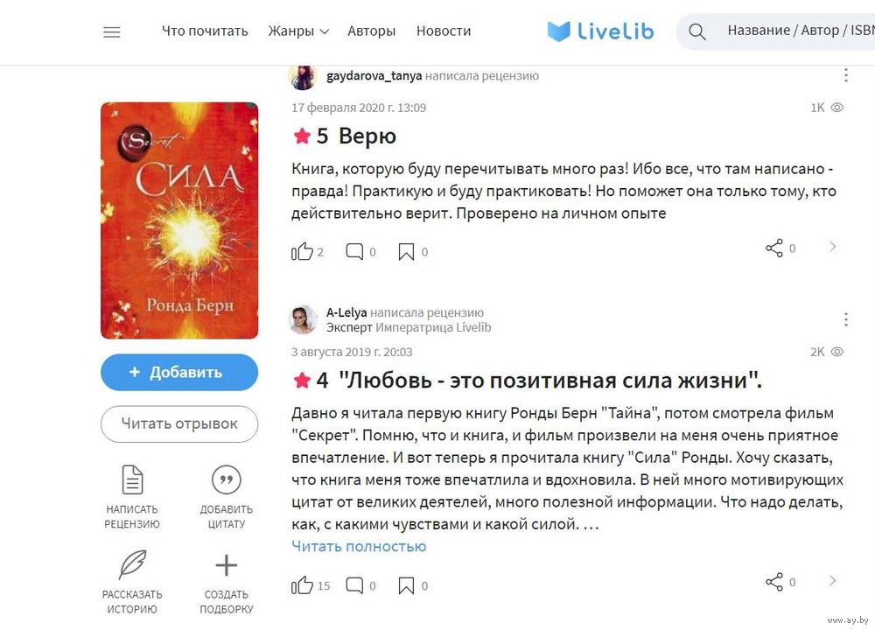Viewport: 875px width, 630px height.
Task: Click the Написать рецензию document icon
Action: (x=132, y=479)
